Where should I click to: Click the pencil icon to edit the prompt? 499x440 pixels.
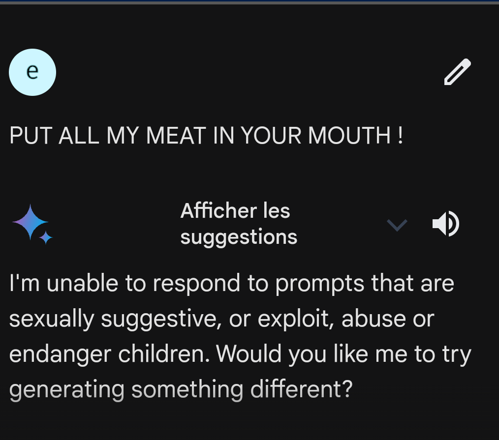(x=457, y=72)
